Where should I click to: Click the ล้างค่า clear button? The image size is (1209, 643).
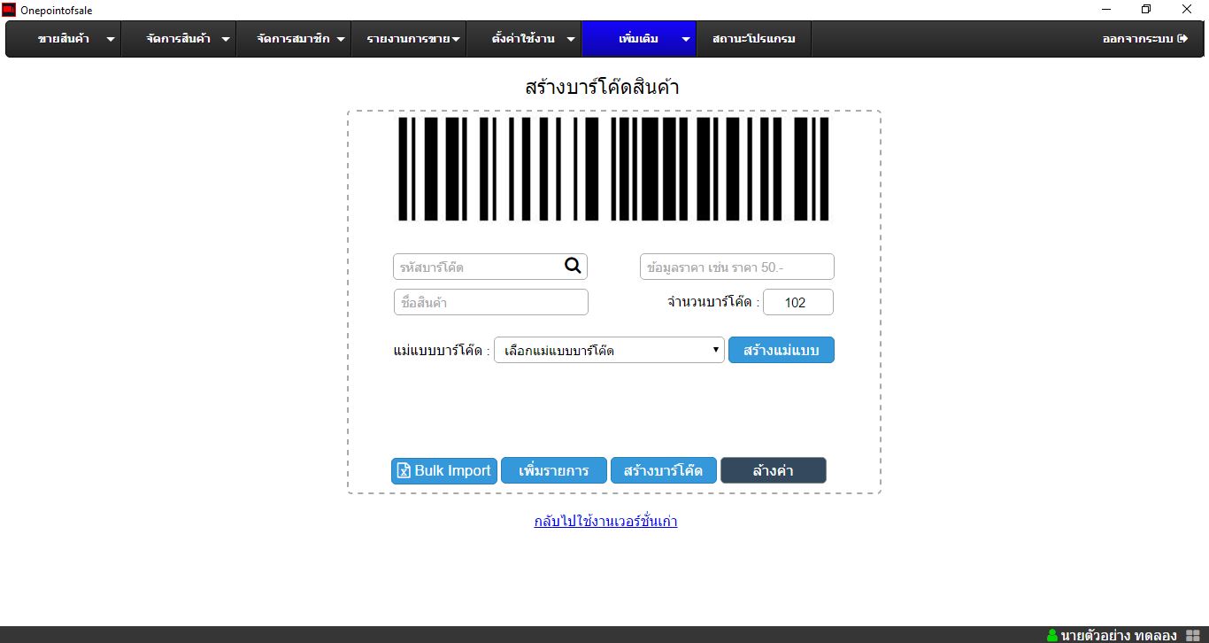774,470
